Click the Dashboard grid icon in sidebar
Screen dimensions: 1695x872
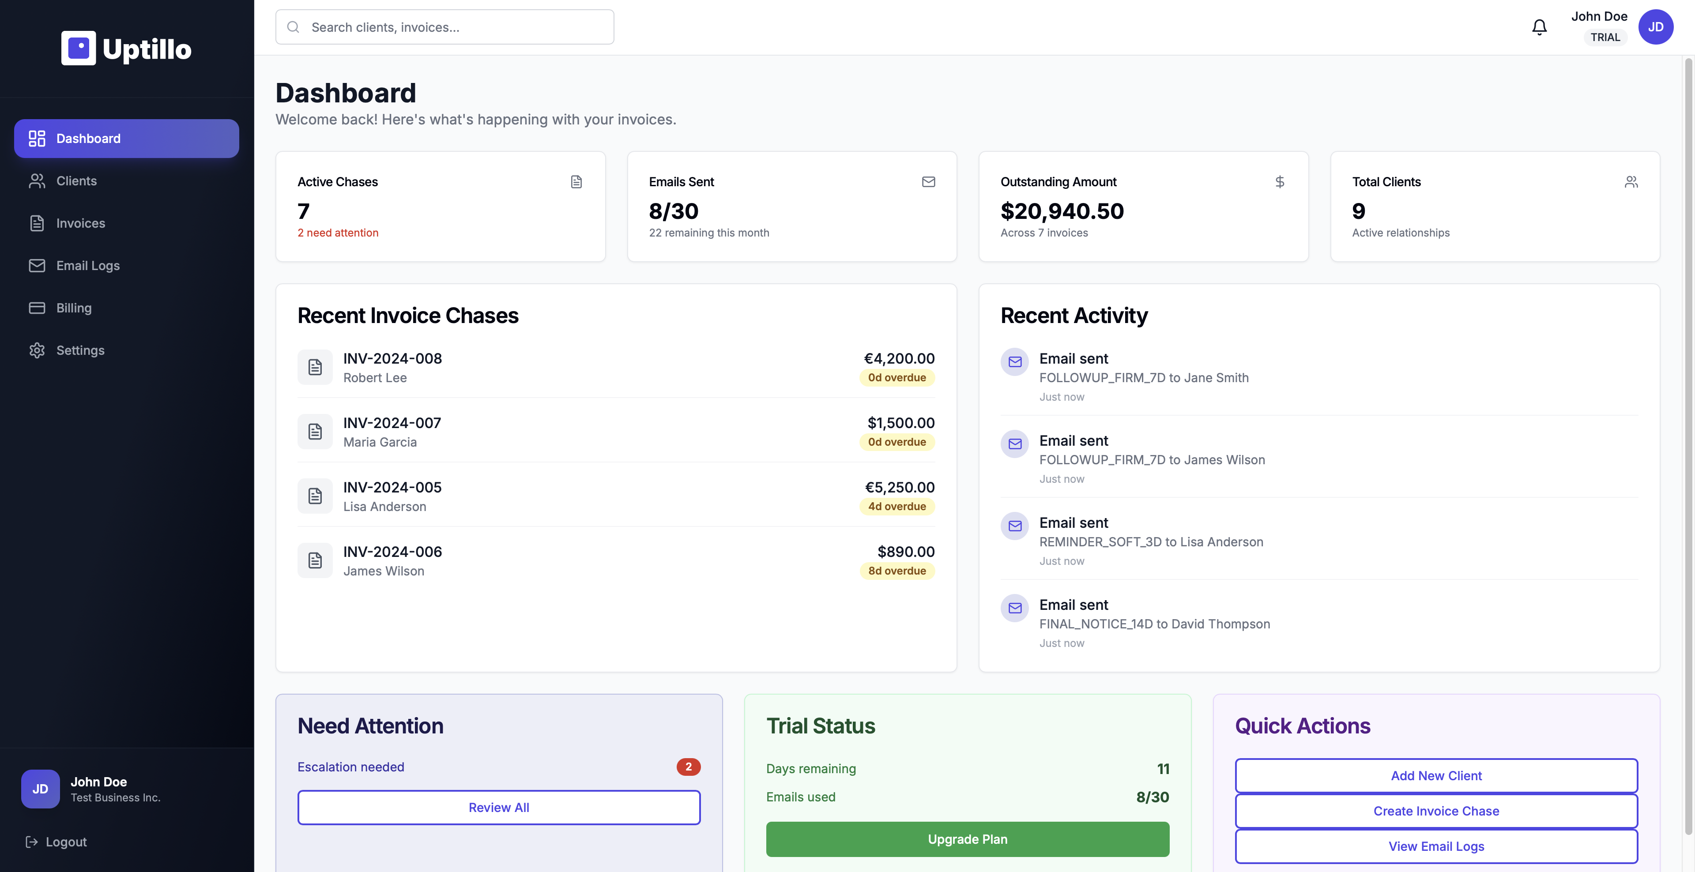click(x=37, y=138)
